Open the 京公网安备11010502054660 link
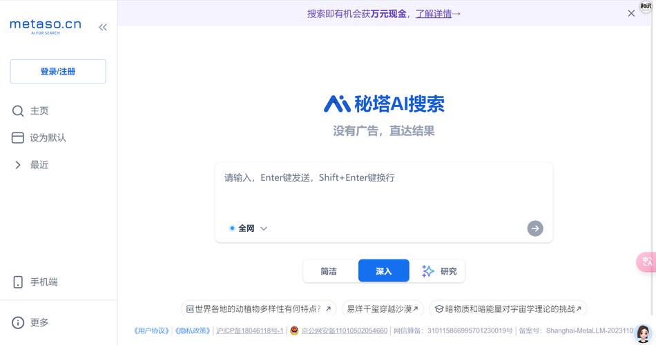This screenshot has width=656, height=345. tap(345, 331)
